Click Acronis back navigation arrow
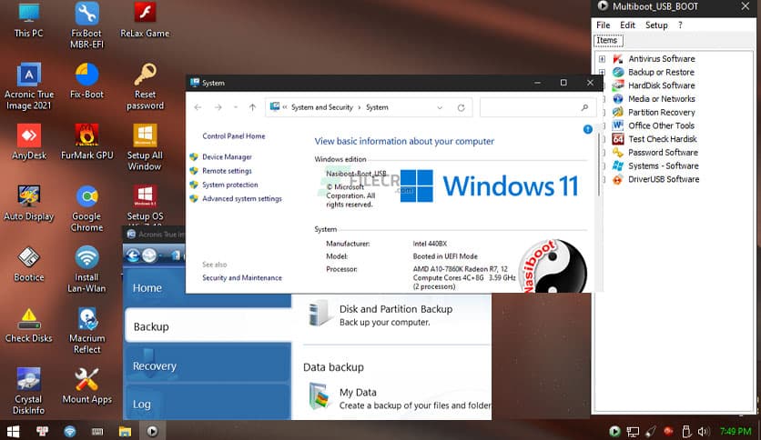Viewport: 761px width, 440px height. pyautogui.click(x=134, y=255)
